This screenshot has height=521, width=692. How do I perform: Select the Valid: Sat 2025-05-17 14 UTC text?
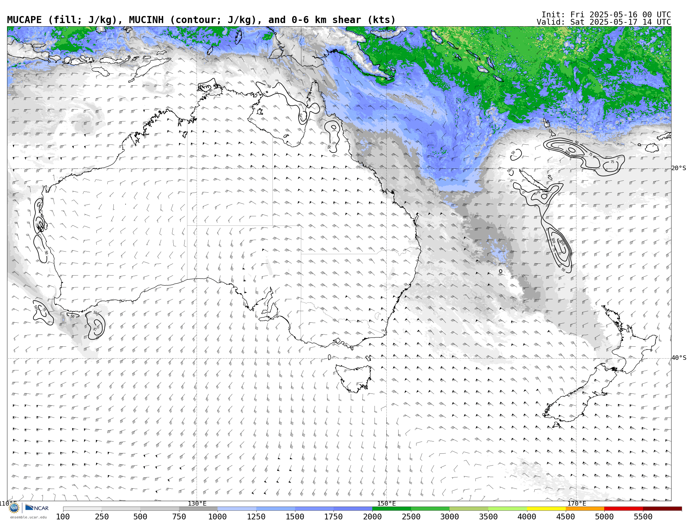pos(604,22)
